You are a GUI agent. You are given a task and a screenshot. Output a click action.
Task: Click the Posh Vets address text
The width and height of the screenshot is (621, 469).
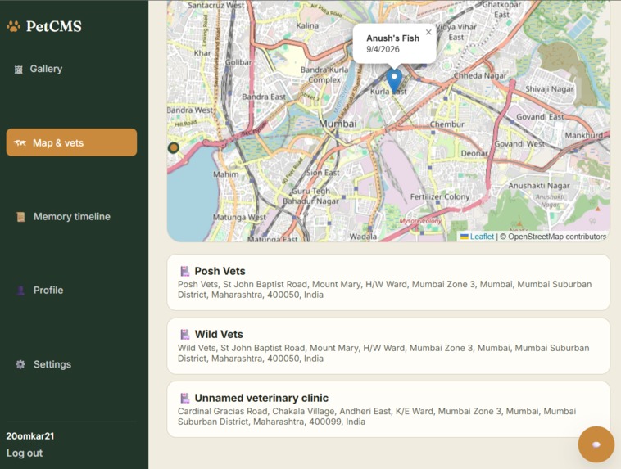pyautogui.click(x=384, y=289)
